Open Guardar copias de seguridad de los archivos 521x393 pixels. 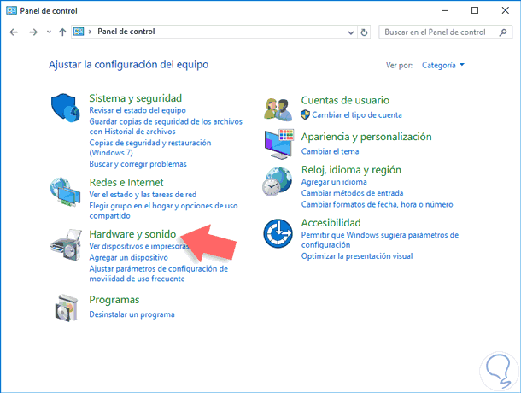click(x=166, y=126)
